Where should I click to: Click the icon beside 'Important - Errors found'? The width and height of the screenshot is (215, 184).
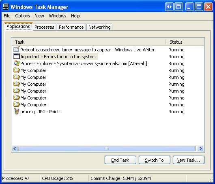point(17,57)
